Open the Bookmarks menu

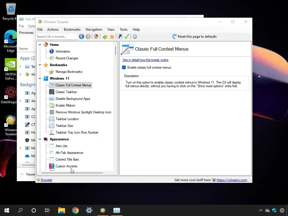[72, 29]
